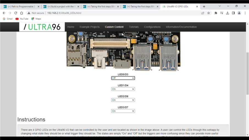Open the Gmail bookmark

coord(8,19)
